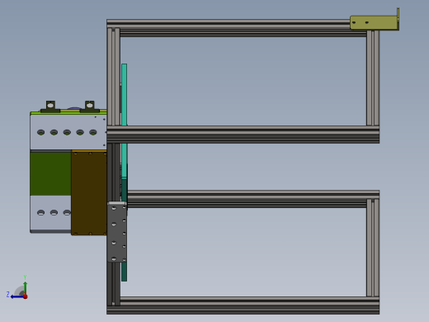
Task: Click the red origin ball of the triad
Action: (x=26, y=296)
